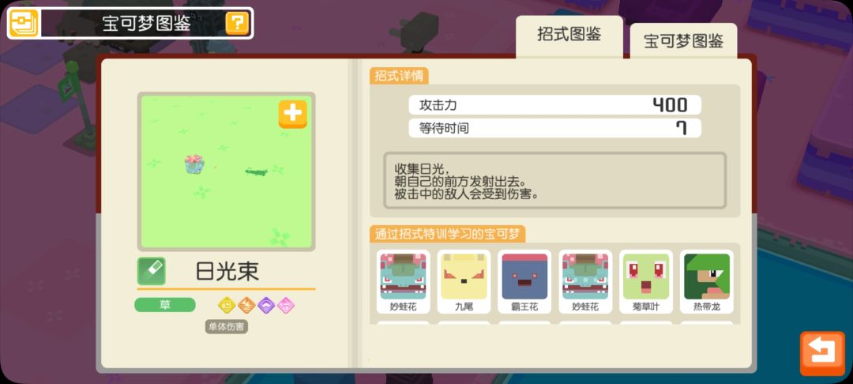Tap the orange back arrow button
Viewport: 853px width, 384px height.
[x=822, y=353]
